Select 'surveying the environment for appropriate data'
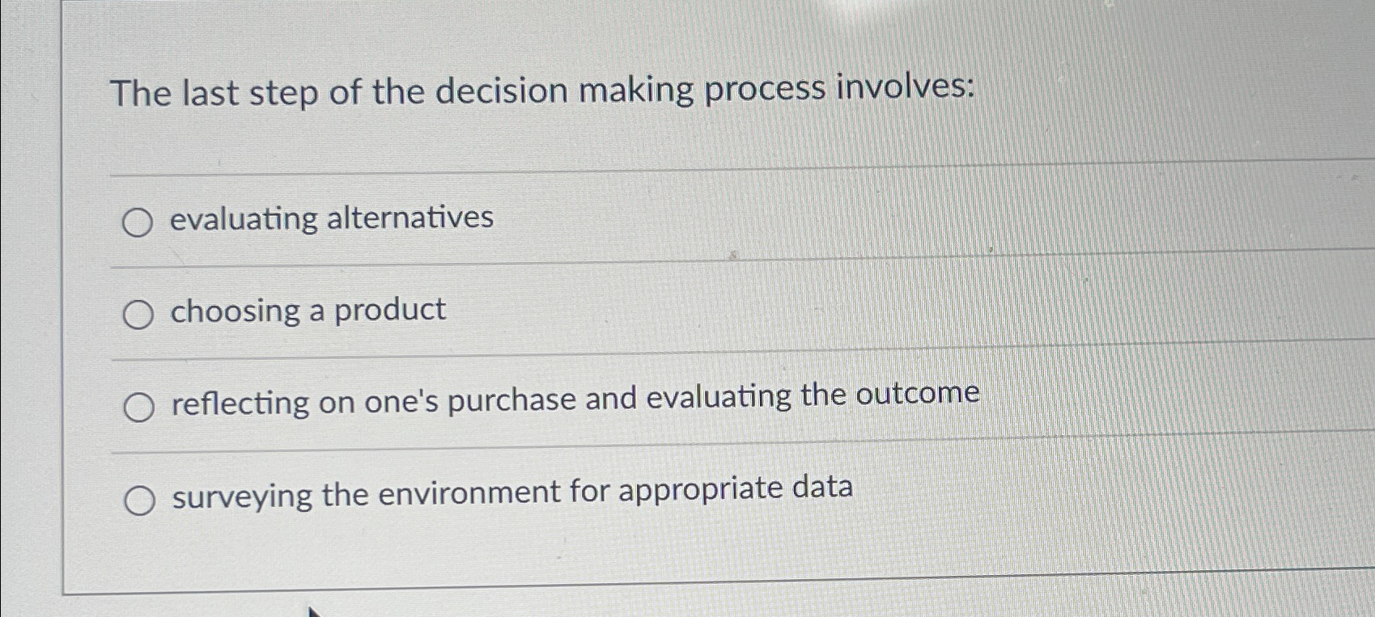Viewport: 1375px width, 617px height. (x=138, y=499)
